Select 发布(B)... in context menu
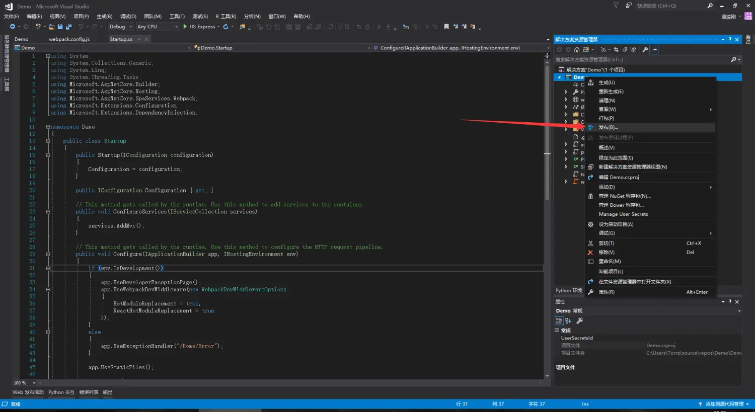755x412 pixels. 650,127
